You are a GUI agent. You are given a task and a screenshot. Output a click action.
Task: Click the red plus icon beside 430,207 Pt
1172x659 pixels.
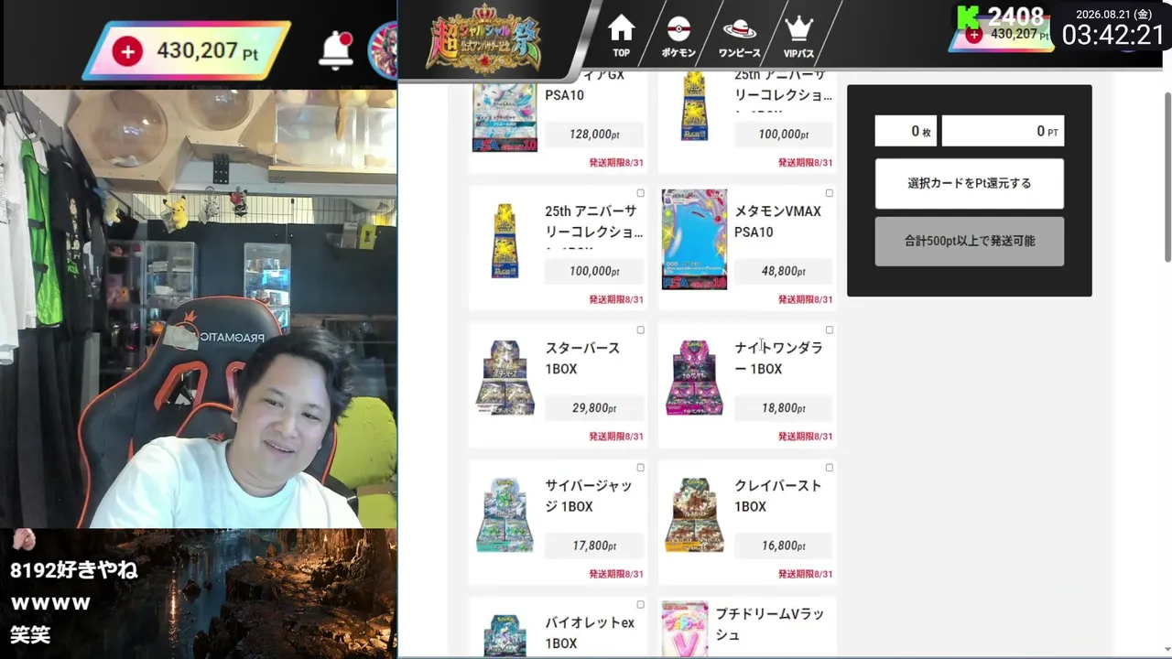[x=127, y=51]
